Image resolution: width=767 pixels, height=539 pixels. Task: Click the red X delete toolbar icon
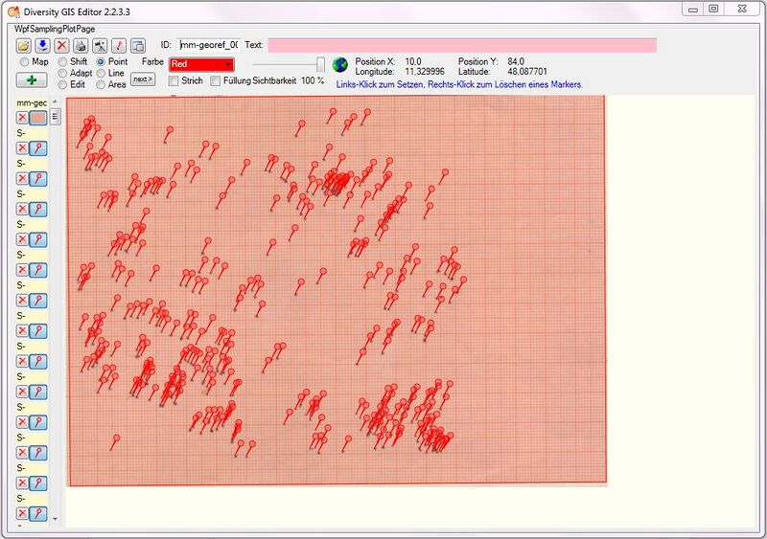(61, 45)
